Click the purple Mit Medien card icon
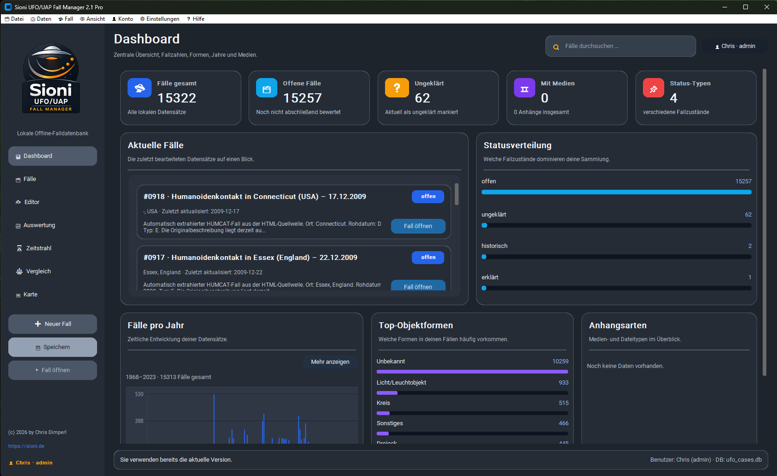The height and width of the screenshot is (476, 777). [524, 88]
